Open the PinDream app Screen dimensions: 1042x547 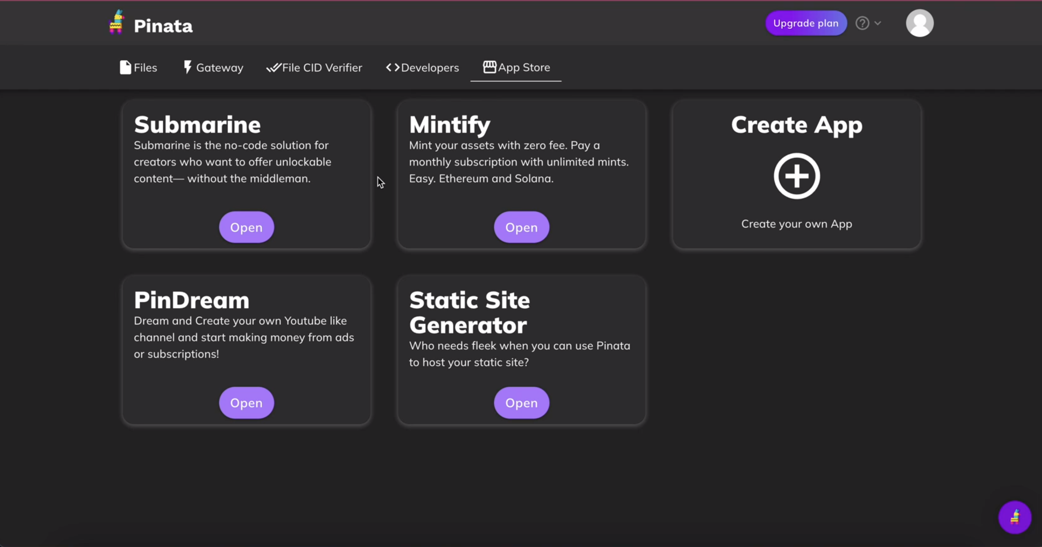(x=246, y=402)
